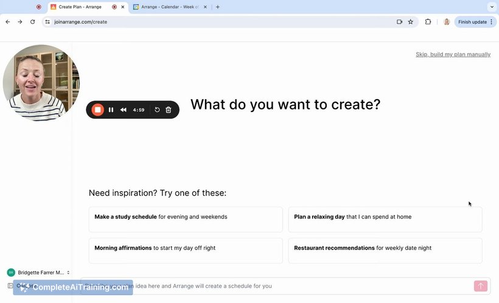Reload the current page

point(32,21)
